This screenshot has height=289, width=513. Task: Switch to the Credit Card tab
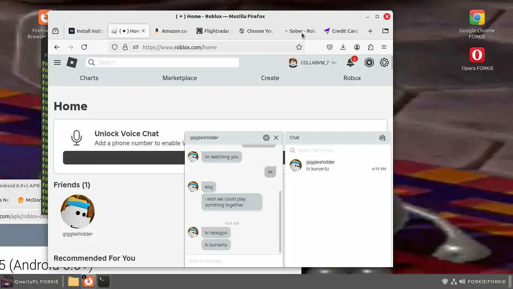[341, 31]
